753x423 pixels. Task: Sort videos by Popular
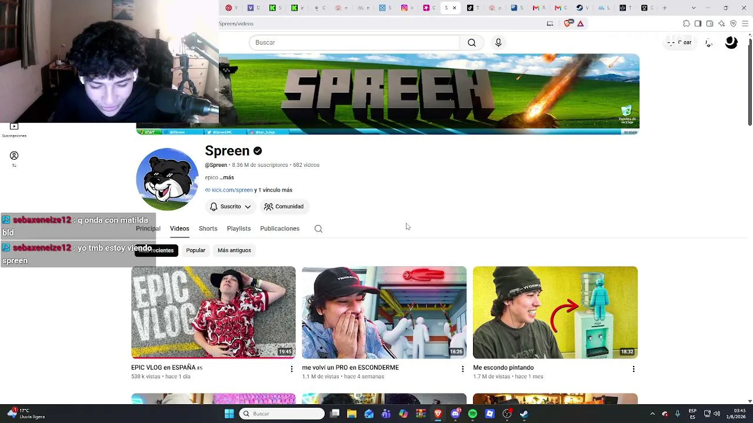point(196,250)
